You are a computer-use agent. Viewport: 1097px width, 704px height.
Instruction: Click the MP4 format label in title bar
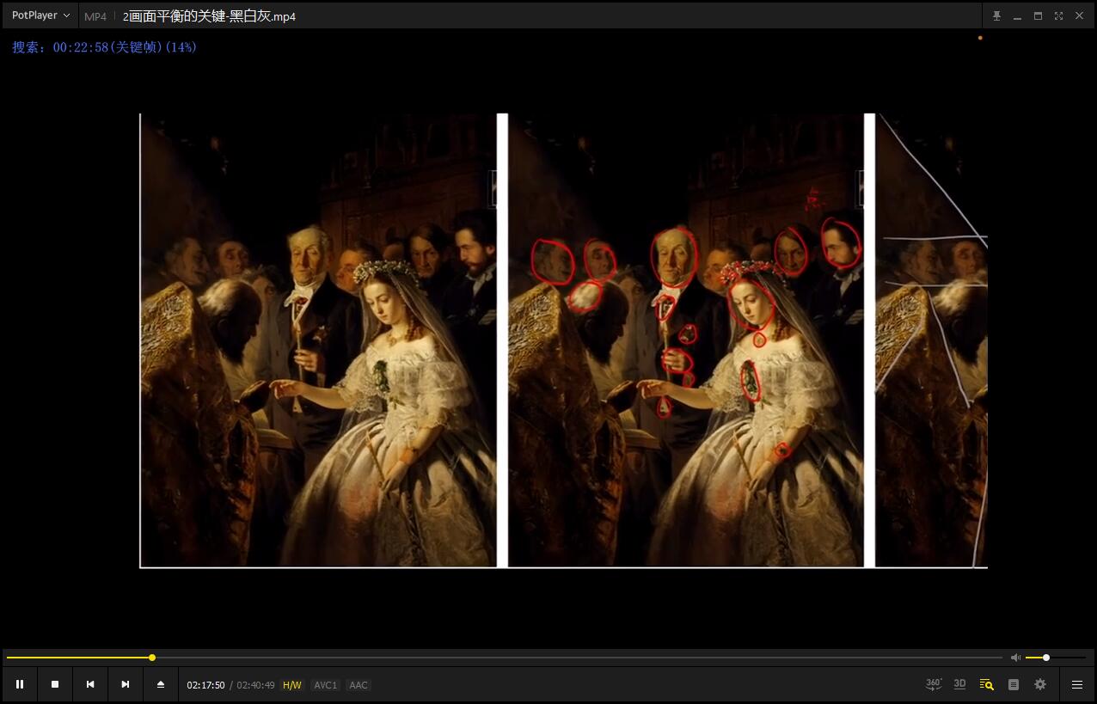point(95,16)
